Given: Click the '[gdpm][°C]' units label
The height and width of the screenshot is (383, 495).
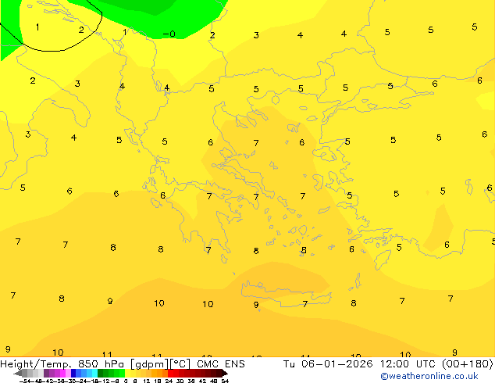Looking at the screenshot, I should click(x=160, y=364).
